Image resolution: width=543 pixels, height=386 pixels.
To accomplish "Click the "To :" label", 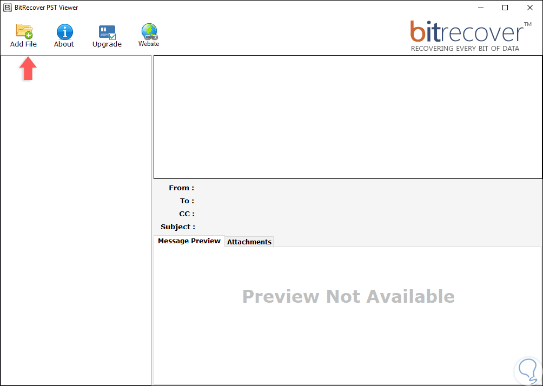I will 187,201.
